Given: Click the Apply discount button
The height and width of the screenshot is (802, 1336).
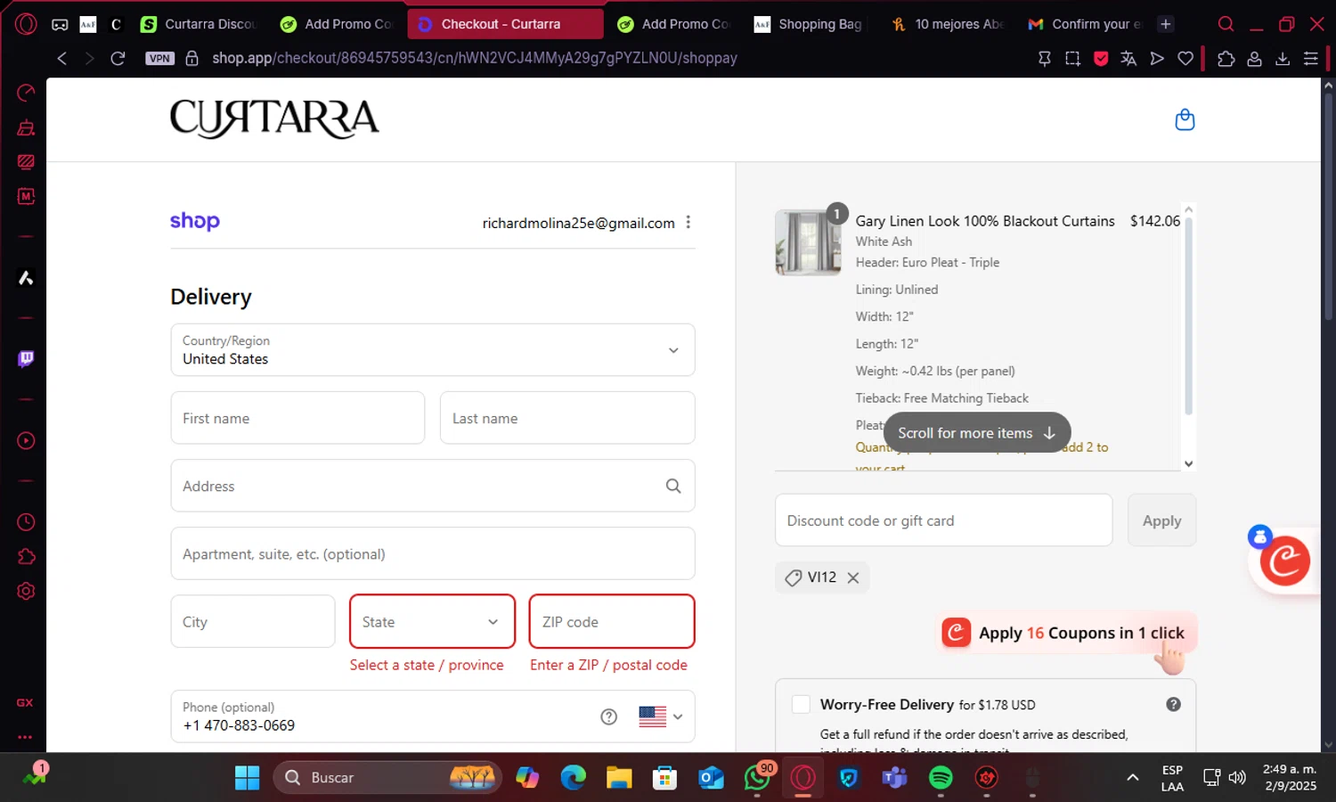Looking at the screenshot, I should (1161, 520).
